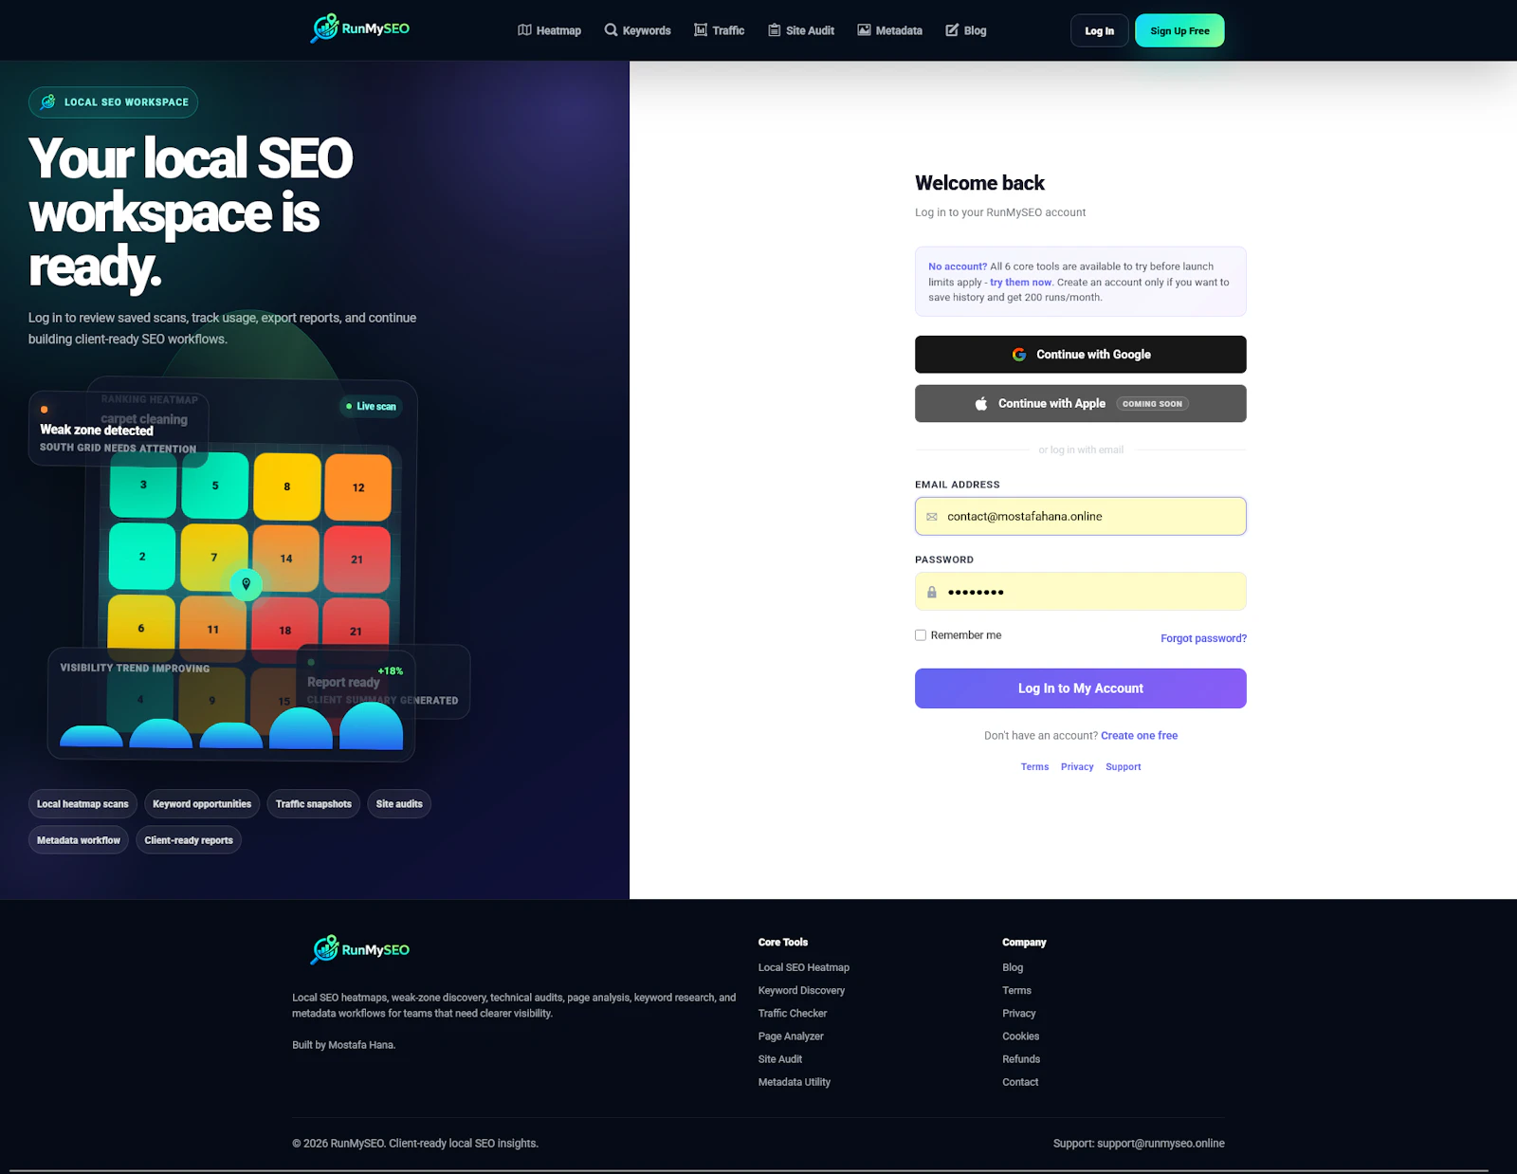The width and height of the screenshot is (1517, 1174).
Task: Click the Log In header button
Action: tap(1100, 30)
